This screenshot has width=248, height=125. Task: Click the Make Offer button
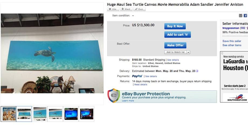175,45
